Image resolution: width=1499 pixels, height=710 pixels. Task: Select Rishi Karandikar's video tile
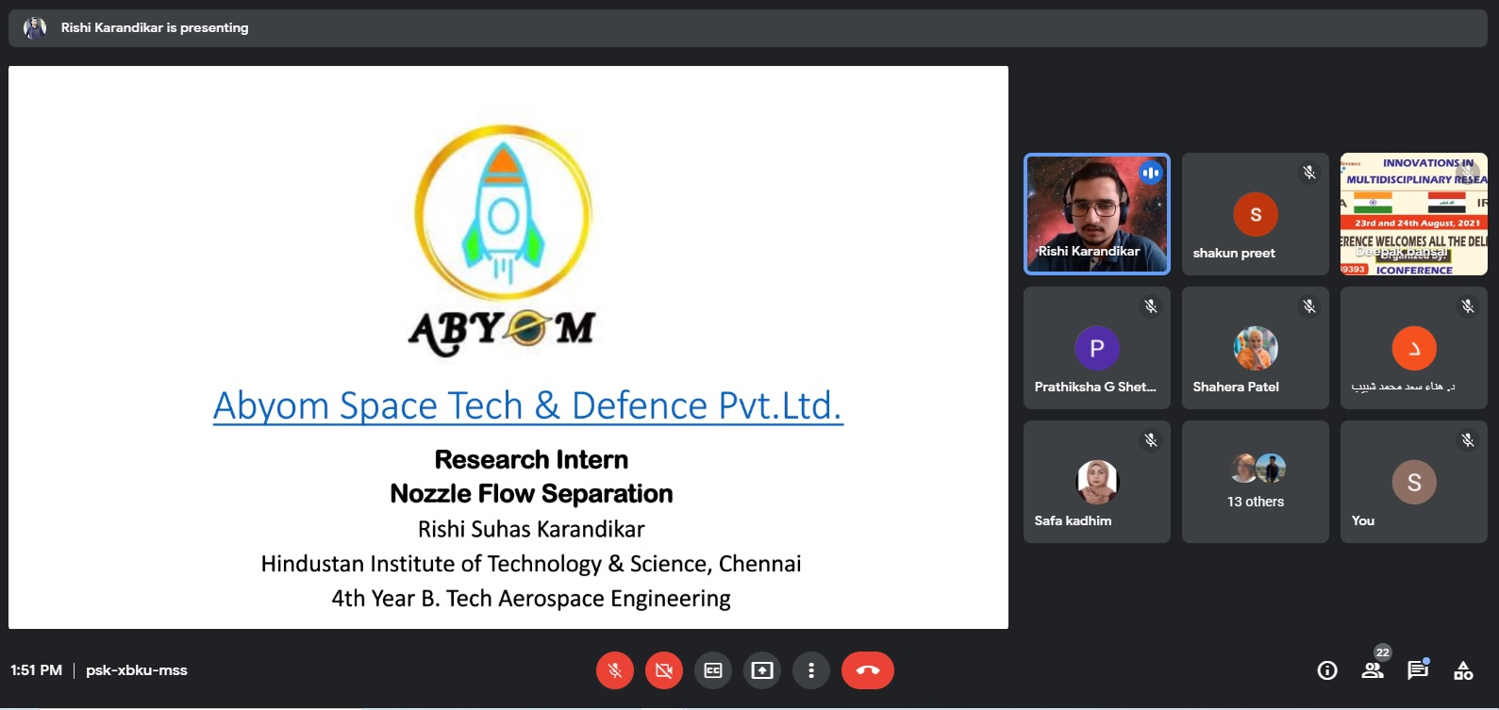(1097, 214)
